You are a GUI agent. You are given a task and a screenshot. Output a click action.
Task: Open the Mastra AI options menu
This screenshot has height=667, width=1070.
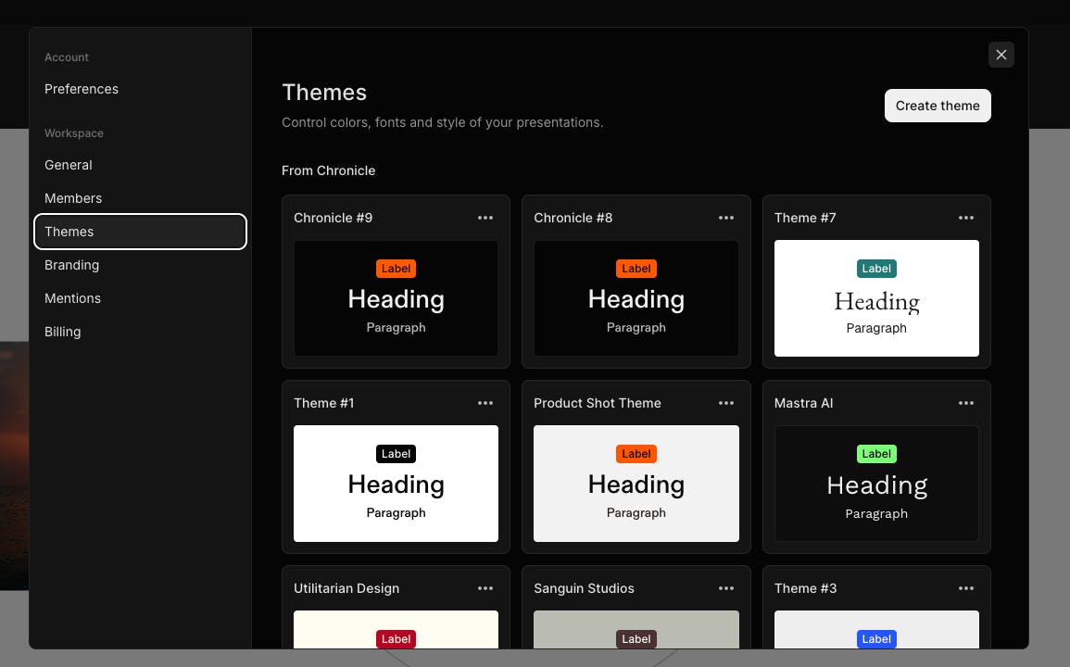click(966, 403)
